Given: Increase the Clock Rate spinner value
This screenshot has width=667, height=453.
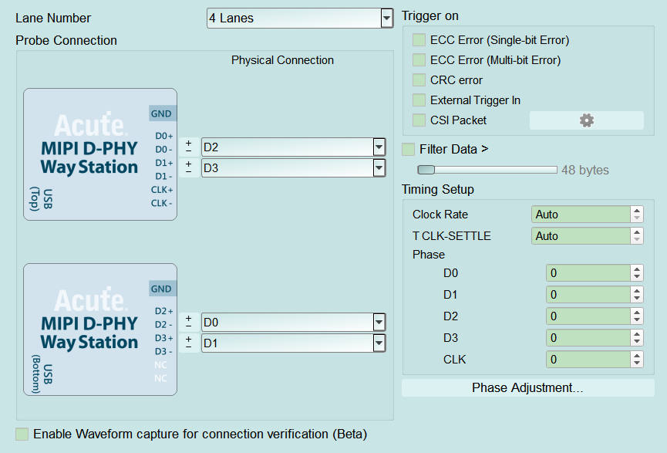Looking at the screenshot, I should 637,211.
